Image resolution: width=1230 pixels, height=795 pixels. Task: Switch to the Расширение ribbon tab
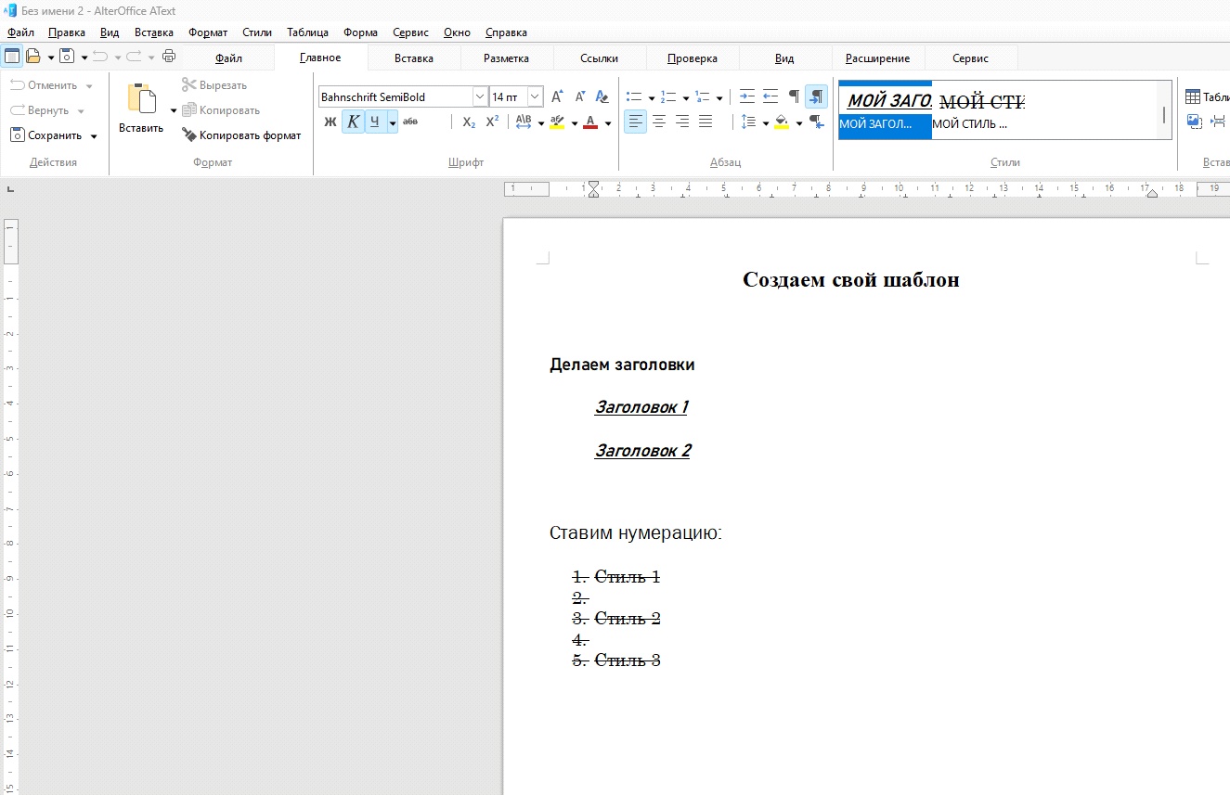tap(878, 58)
